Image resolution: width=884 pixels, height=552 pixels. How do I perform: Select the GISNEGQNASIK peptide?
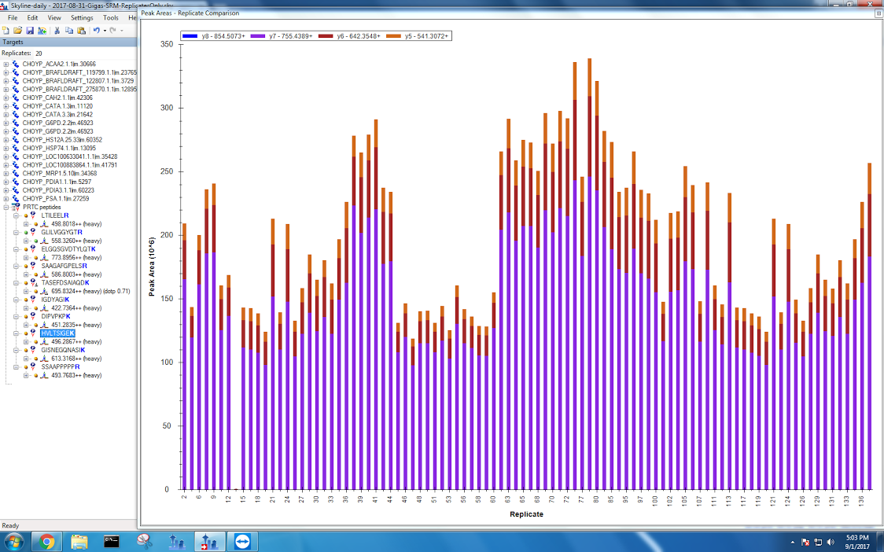click(x=63, y=350)
